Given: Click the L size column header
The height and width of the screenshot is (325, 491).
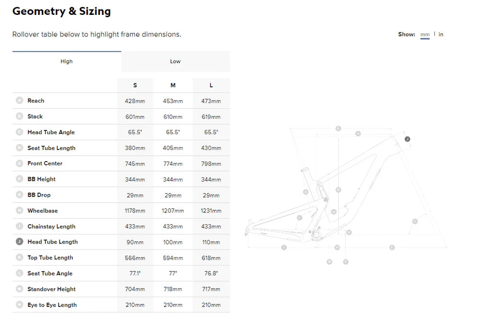Looking at the screenshot, I should [211, 85].
